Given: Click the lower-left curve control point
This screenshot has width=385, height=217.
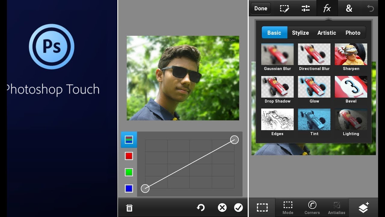Looking at the screenshot, I should click(145, 188).
